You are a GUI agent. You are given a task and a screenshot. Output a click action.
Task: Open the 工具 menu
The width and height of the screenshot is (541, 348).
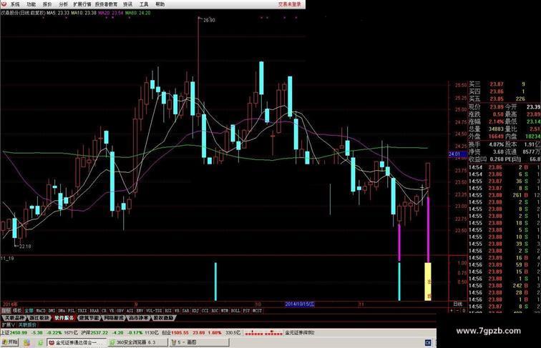tap(144, 4)
